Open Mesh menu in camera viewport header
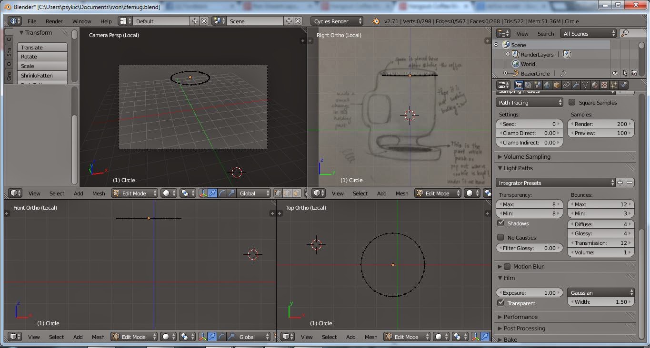This screenshot has width=650, height=348. [99, 193]
